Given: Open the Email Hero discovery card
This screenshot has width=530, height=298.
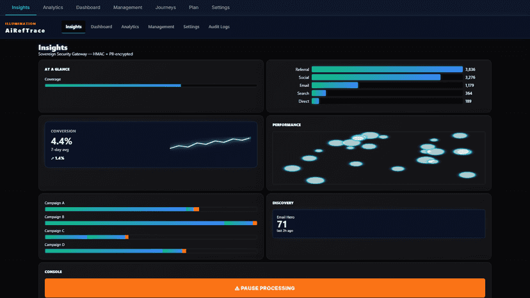Looking at the screenshot, I should (x=378, y=224).
